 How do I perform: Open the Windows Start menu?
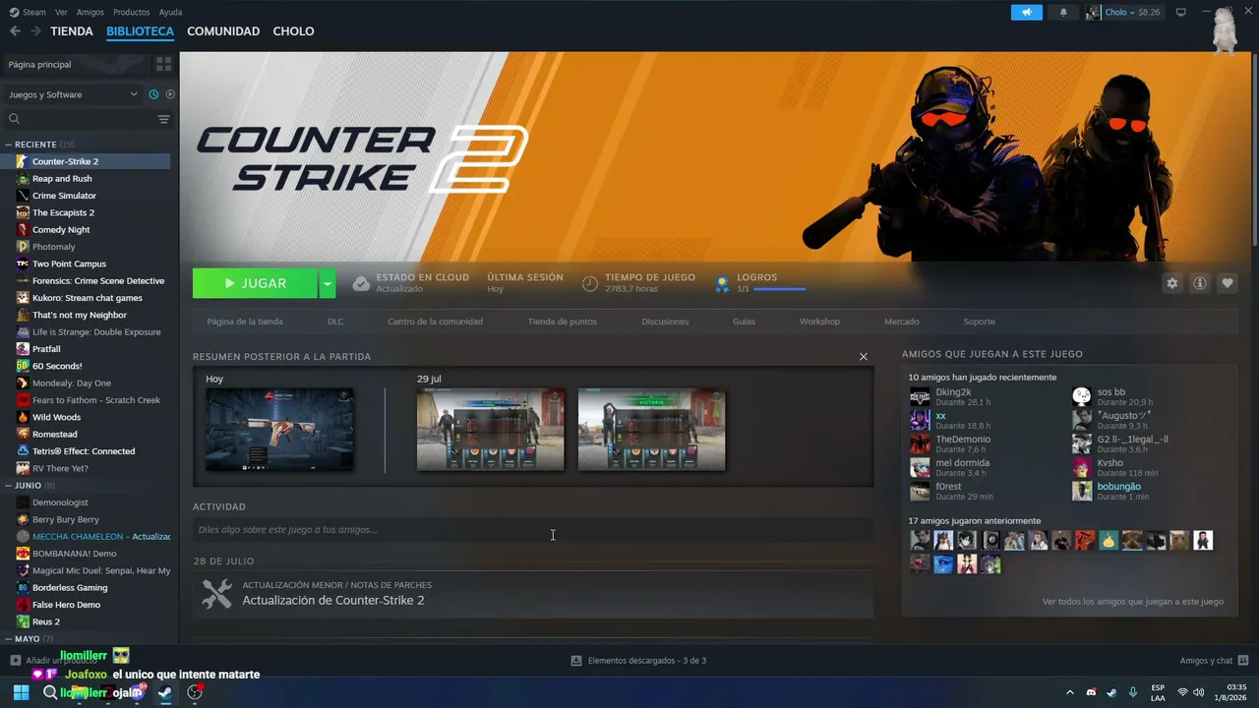pyautogui.click(x=21, y=692)
